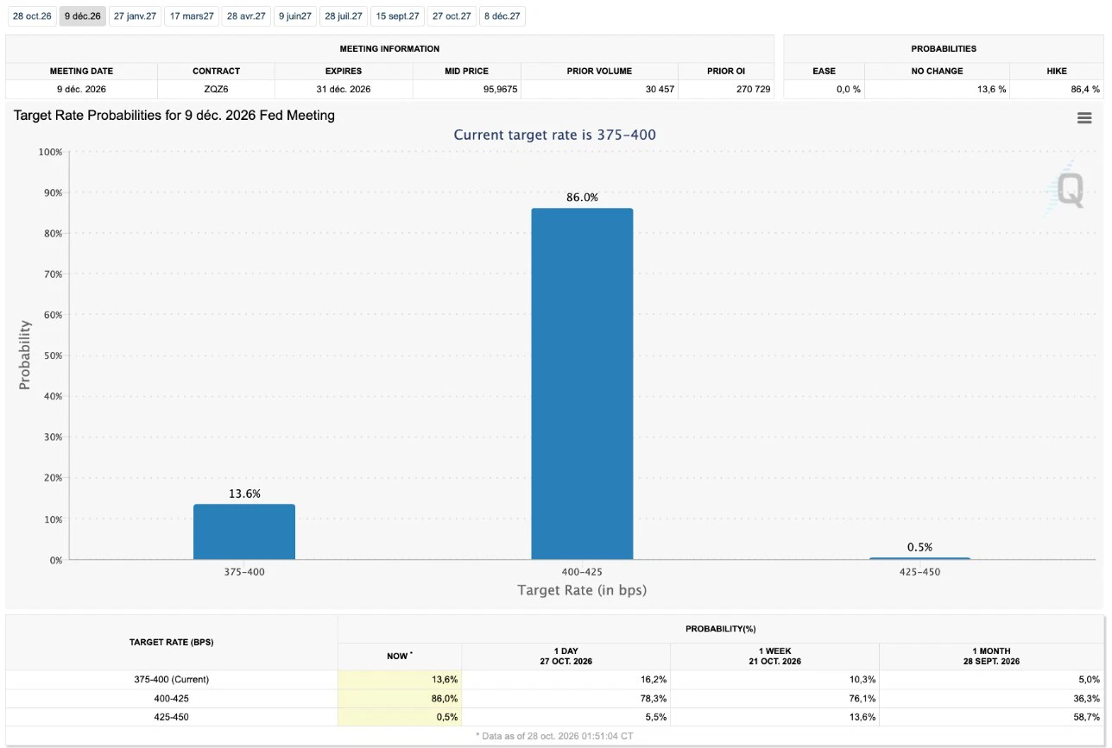Choose the 28 avr.27 meeting tab
The height and width of the screenshot is (748, 1112).
tap(246, 16)
